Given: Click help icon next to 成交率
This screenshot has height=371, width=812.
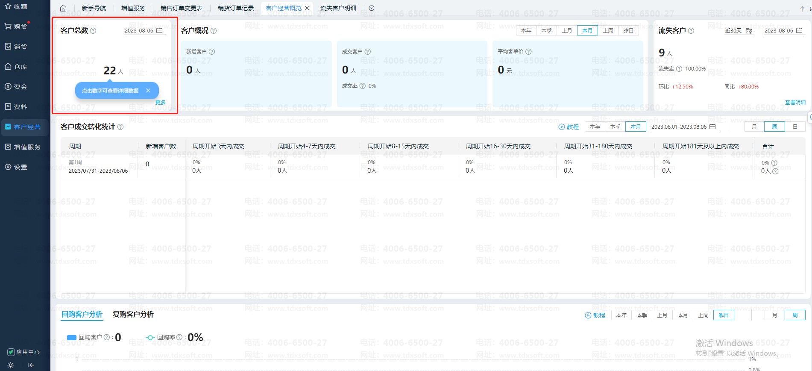Looking at the screenshot, I should click(x=363, y=86).
